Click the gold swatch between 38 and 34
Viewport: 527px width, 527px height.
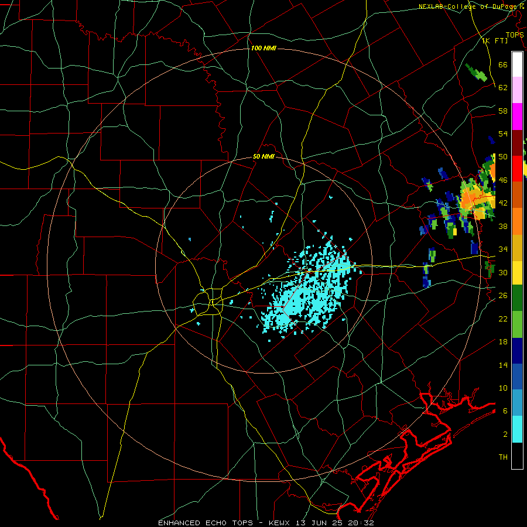(x=517, y=247)
